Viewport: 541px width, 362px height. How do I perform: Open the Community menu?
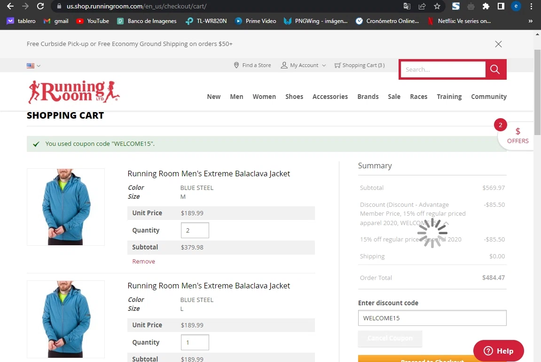point(488,97)
